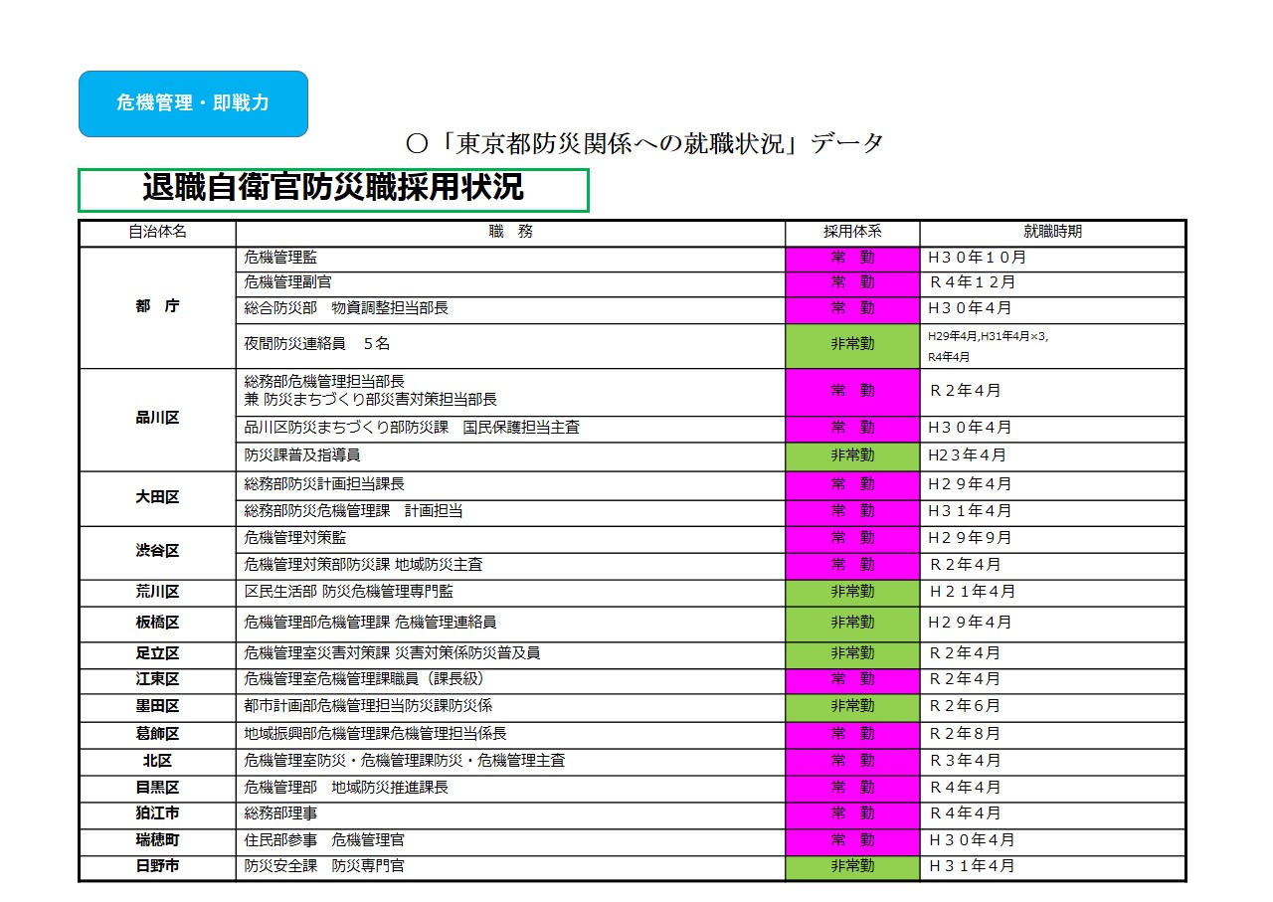Click the 危機管理対策監 cell
The width and height of the screenshot is (1273, 902).
click(511, 539)
